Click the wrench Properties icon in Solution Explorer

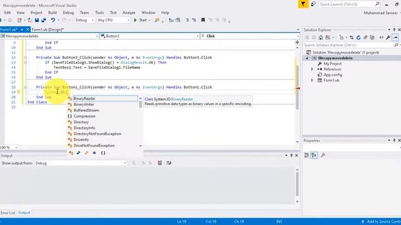coord(388,37)
